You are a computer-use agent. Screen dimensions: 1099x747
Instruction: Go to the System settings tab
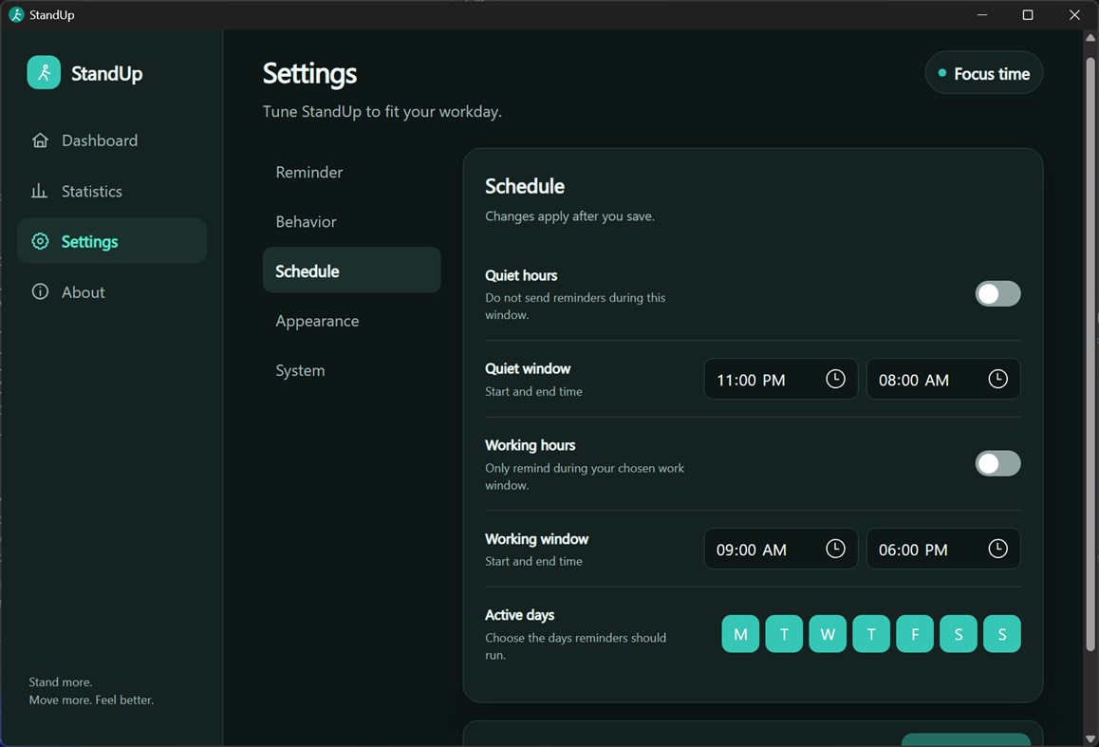(352, 371)
